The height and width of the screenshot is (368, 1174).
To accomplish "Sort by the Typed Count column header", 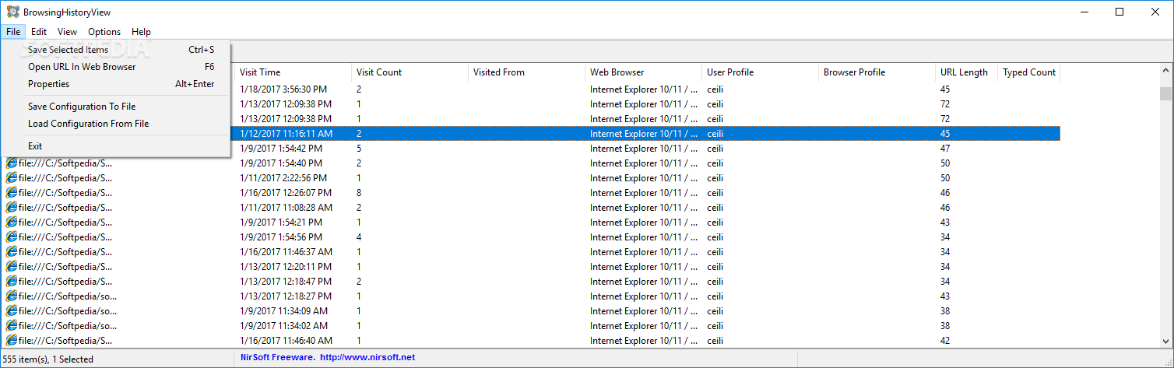I will [1028, 72].
